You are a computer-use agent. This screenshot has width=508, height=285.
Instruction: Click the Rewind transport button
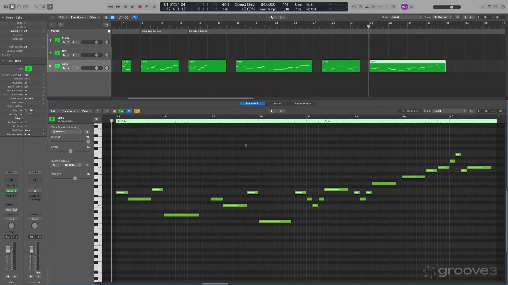pyautogui.click(x=110, y=7)
